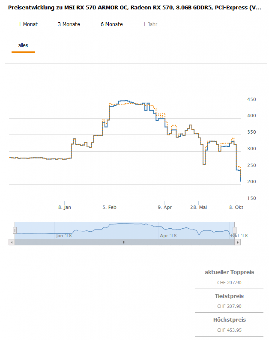The image size is (269, 340).
Task: Select the 'alles' range tab
Action: click(x=23, y=45)
